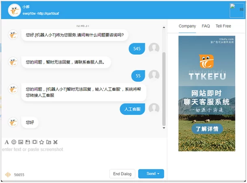This screenshot has width=247, height=183.
Task: Click user avatar next to 55 message
Action: point(154,75)
